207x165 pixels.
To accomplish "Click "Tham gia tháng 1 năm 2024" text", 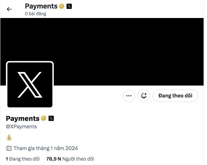I will 46,148.
